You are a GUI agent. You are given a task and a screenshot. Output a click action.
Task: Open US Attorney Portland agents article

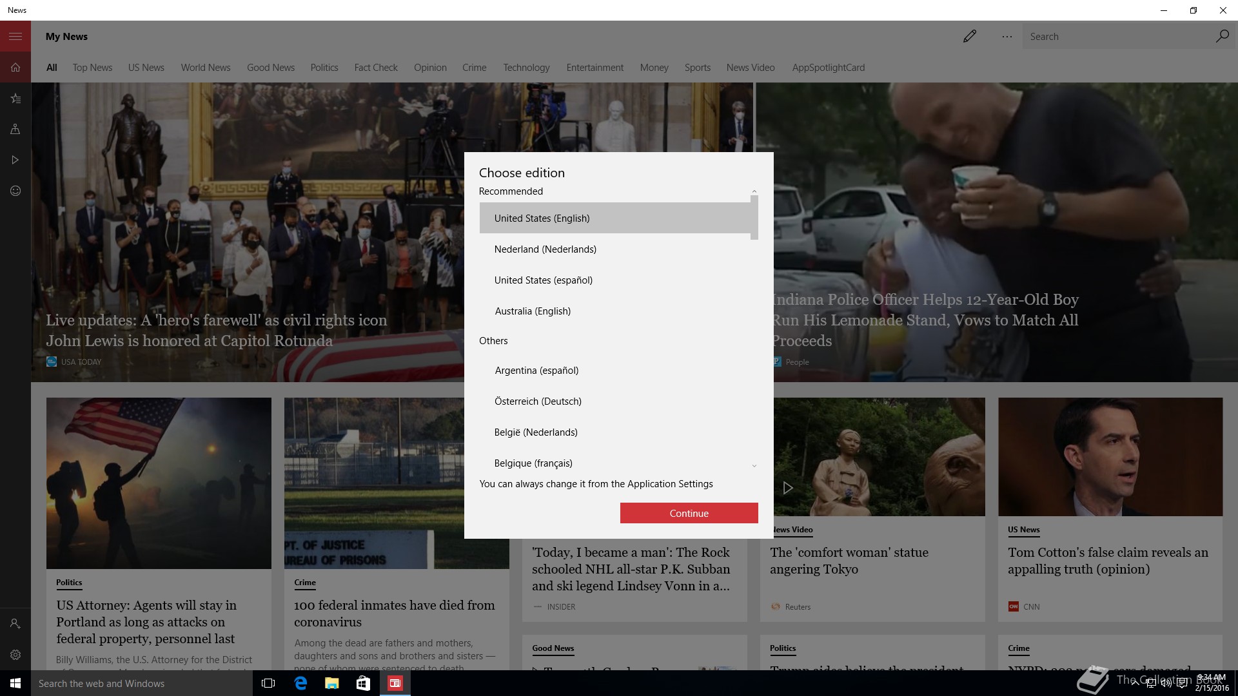click(146, 622)
